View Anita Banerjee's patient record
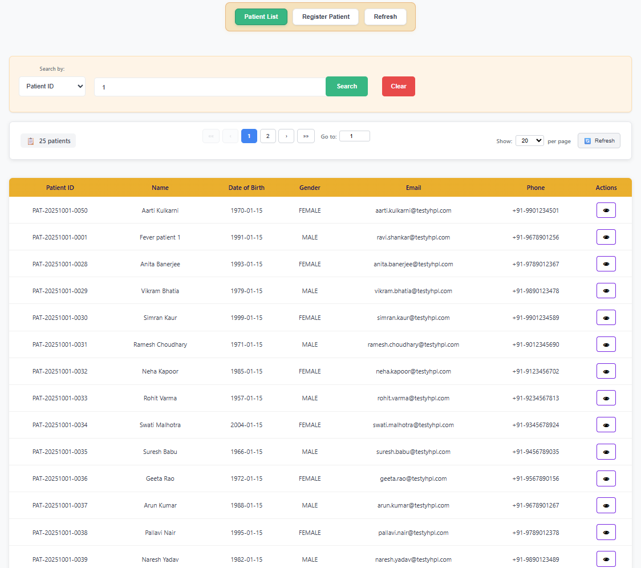The width and height of the screenshot is (641, 568). (606, 263)
